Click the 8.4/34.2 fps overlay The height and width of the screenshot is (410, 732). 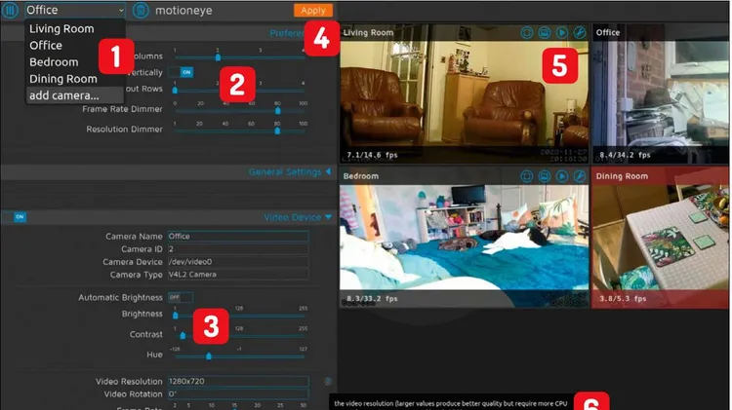[625, 155]
